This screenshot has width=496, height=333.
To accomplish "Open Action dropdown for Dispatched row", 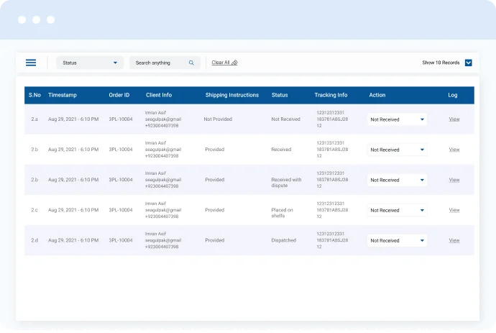I will 397,240.
